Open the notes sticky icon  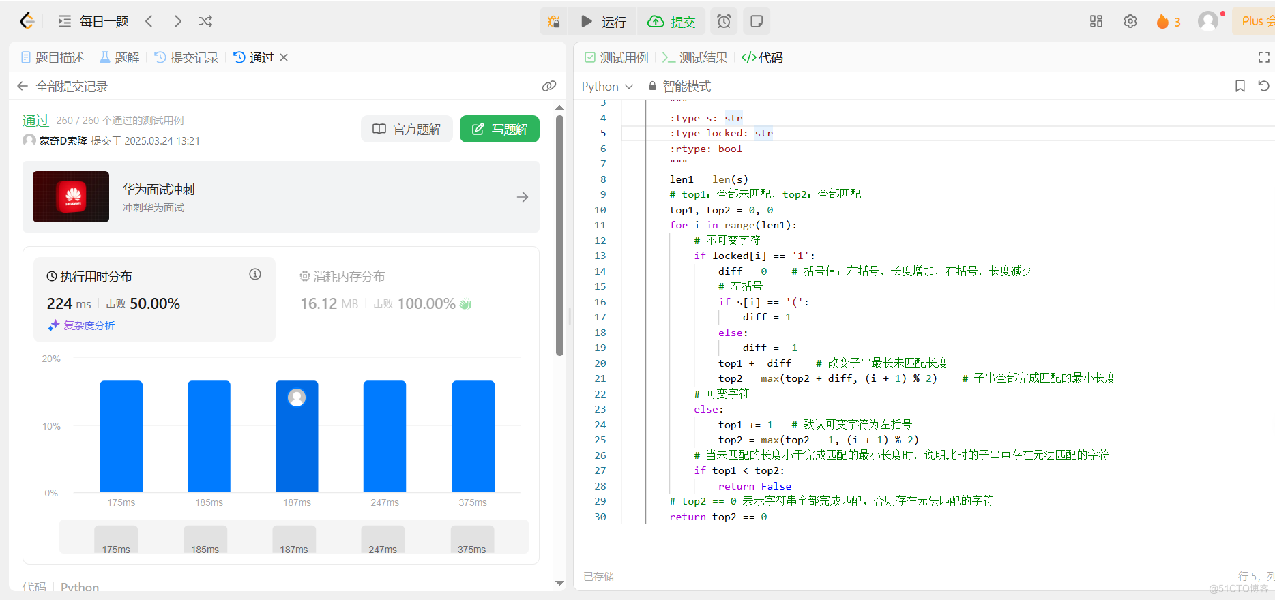(x=757, y=21)
